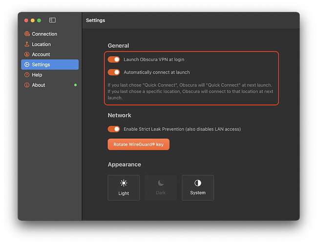This screenshot has width=317, height=244.
Task: Click the half-circle System theme icon
Action: coord(198,183)
